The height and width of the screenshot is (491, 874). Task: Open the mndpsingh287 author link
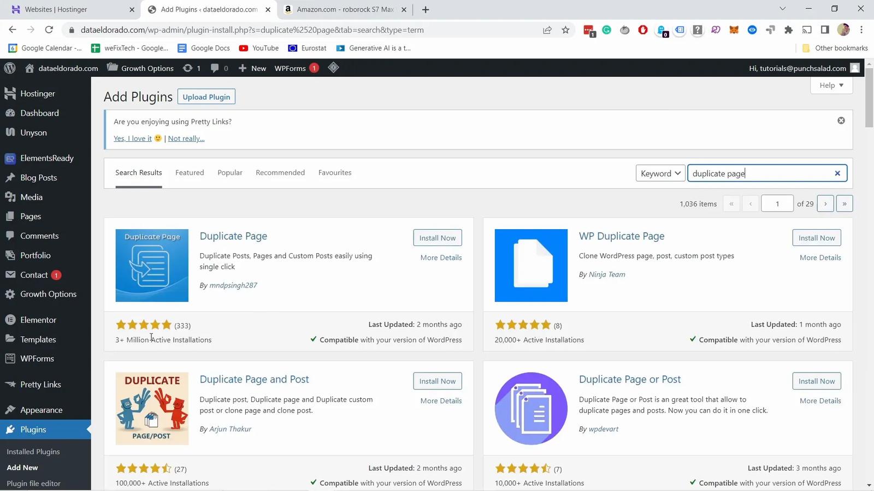click(x=233, y=285)
